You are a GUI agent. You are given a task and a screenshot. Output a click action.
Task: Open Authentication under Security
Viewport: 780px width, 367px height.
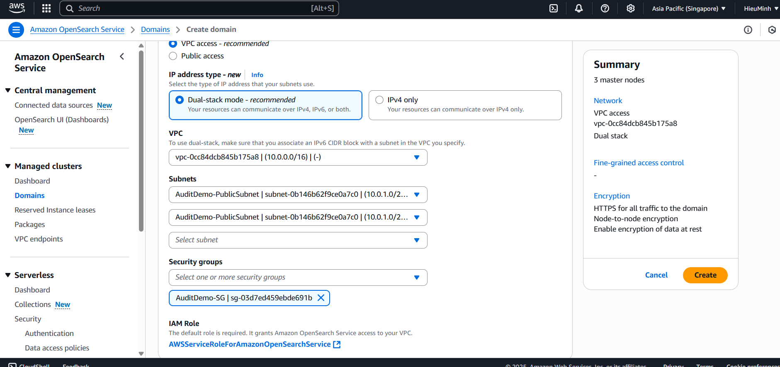[x=49, y=333]
